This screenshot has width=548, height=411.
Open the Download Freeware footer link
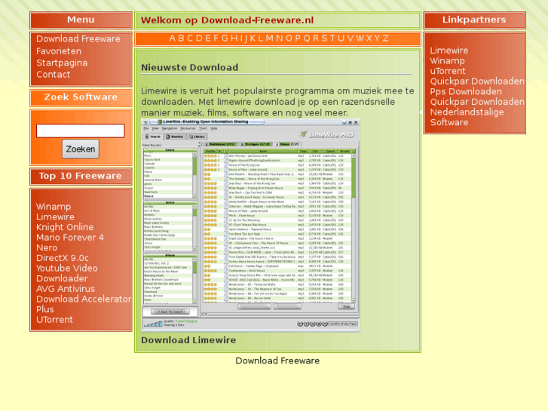(x=277, y=360)
